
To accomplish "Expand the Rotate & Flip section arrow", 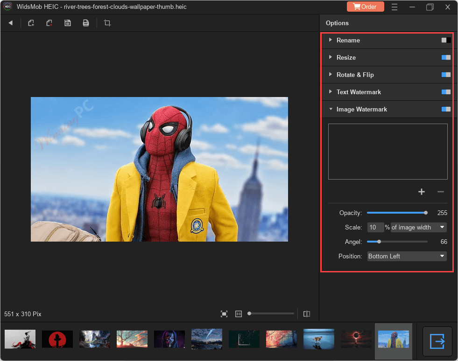I will 331,74.
